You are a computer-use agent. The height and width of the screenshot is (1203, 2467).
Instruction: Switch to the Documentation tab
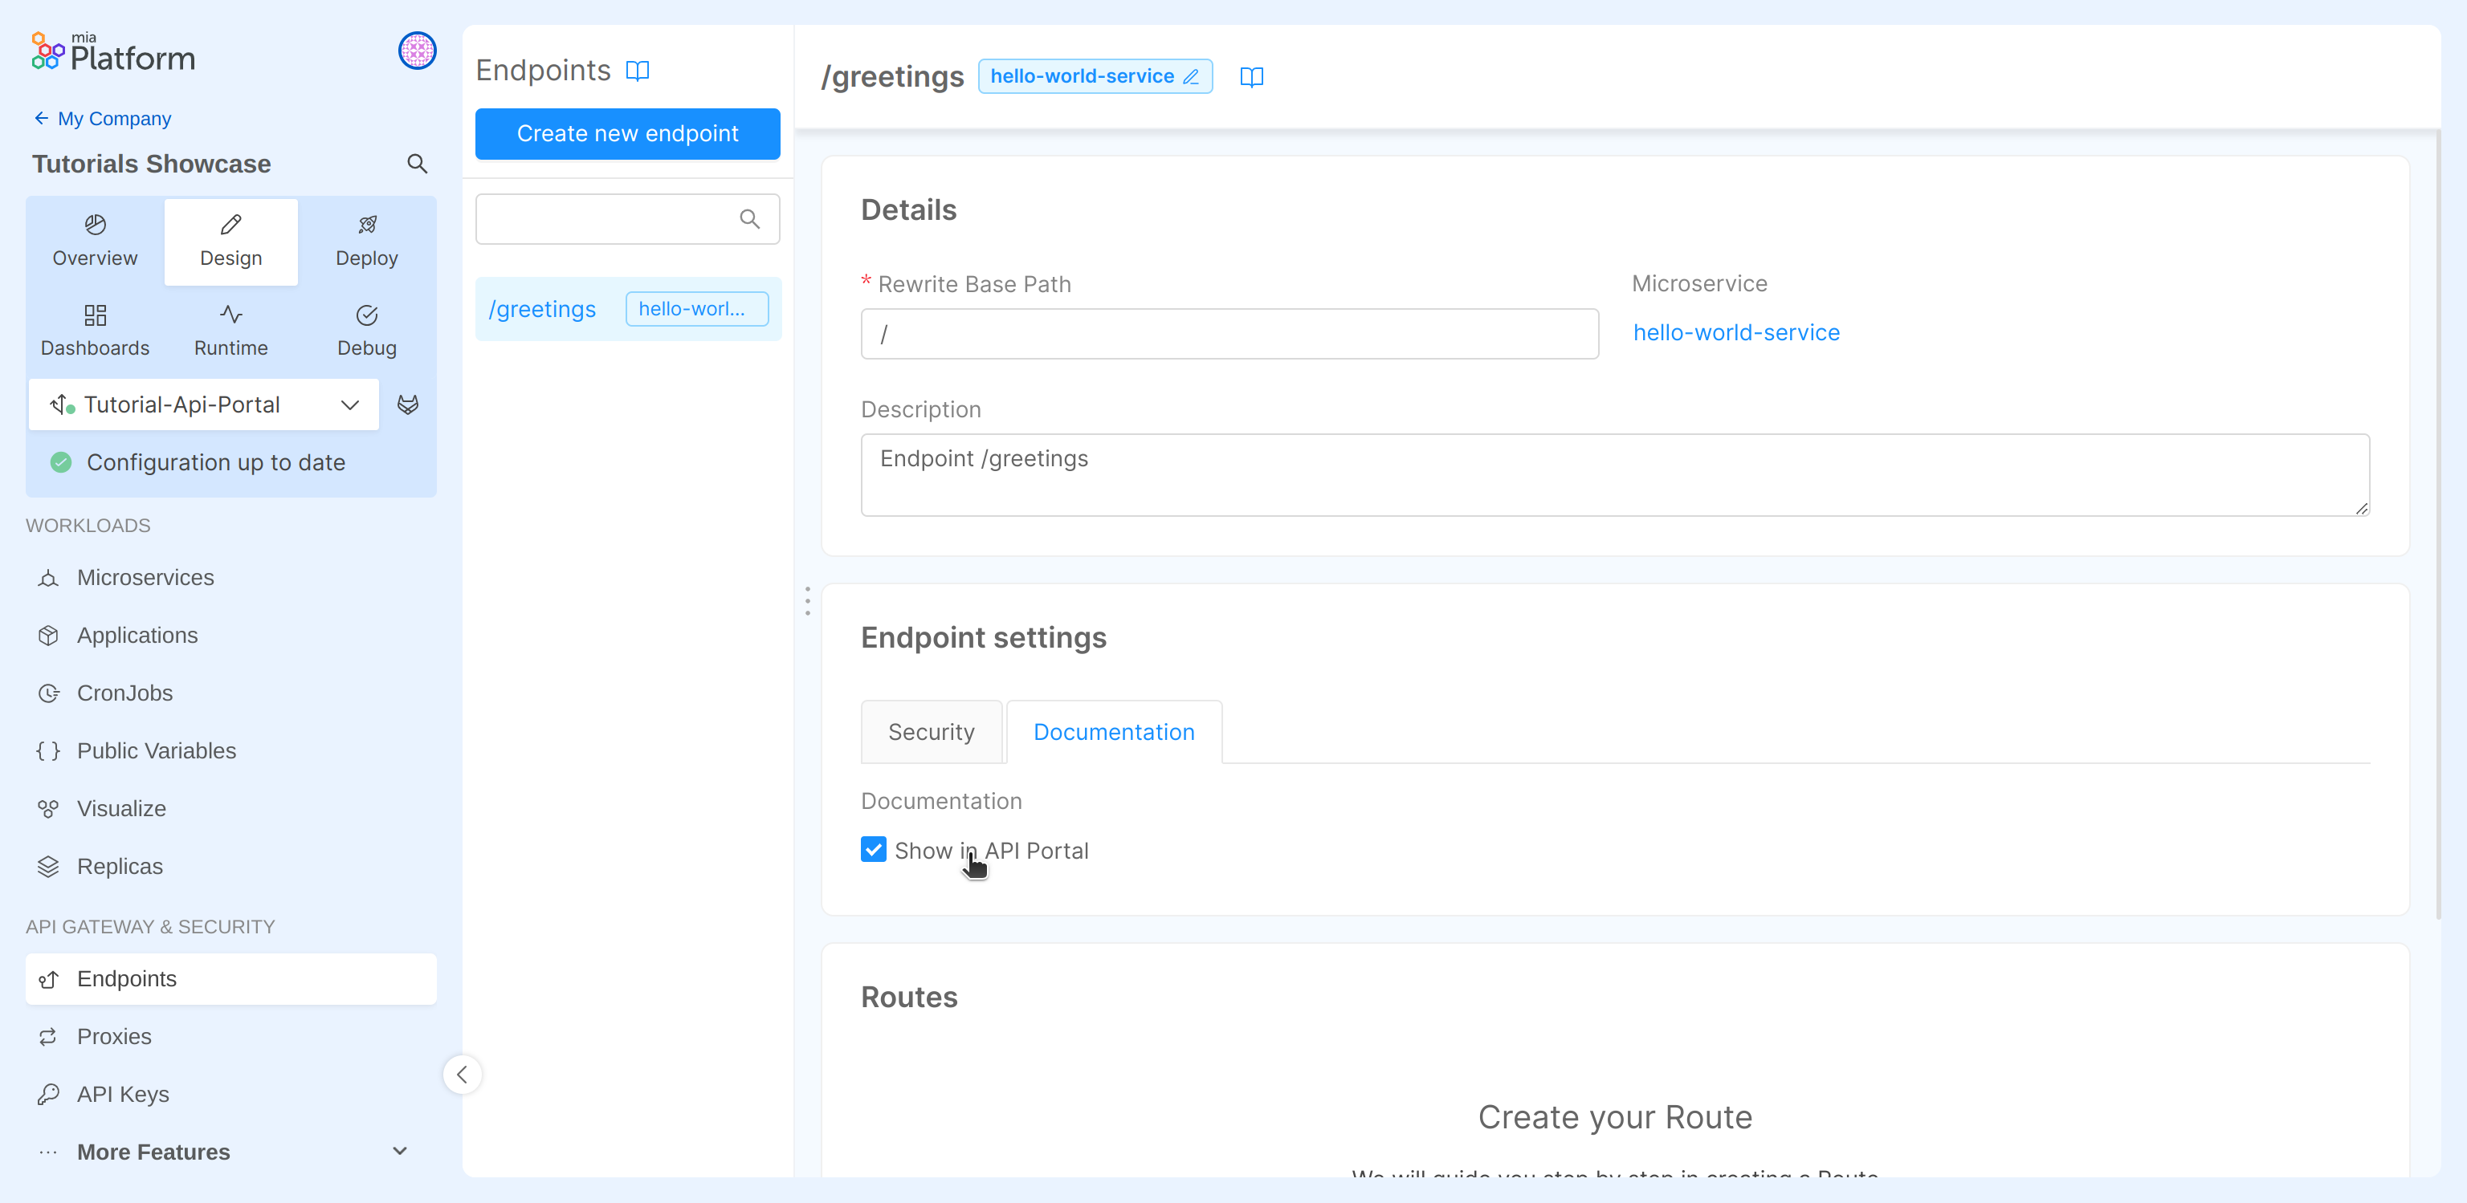point(1114,732)
